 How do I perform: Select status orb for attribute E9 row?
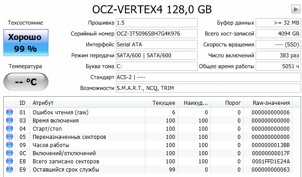coord(10,169)
